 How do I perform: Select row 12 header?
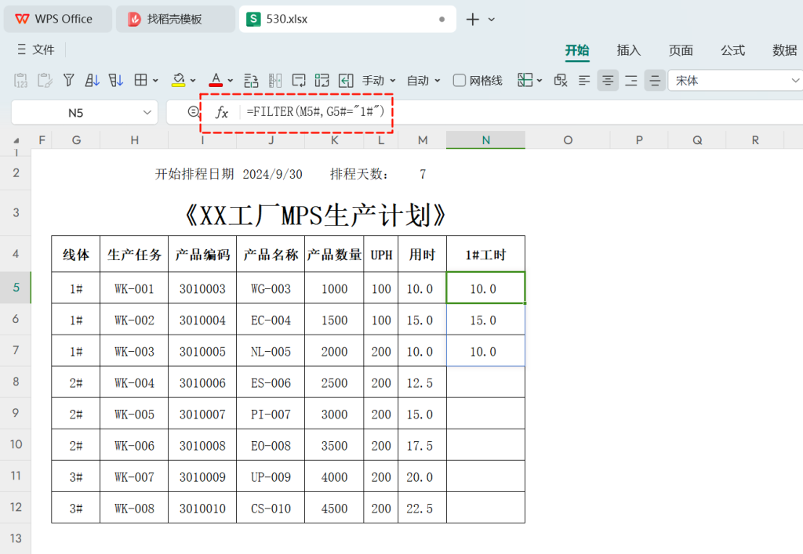point(16,507)
